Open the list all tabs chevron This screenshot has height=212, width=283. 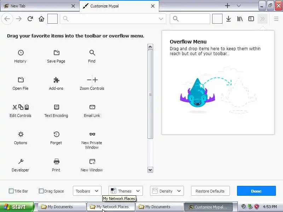(239, 6)
